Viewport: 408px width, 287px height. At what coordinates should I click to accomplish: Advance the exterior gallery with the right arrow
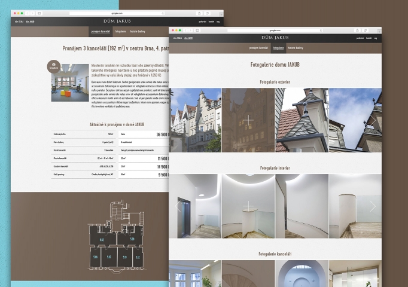[373, 120]
